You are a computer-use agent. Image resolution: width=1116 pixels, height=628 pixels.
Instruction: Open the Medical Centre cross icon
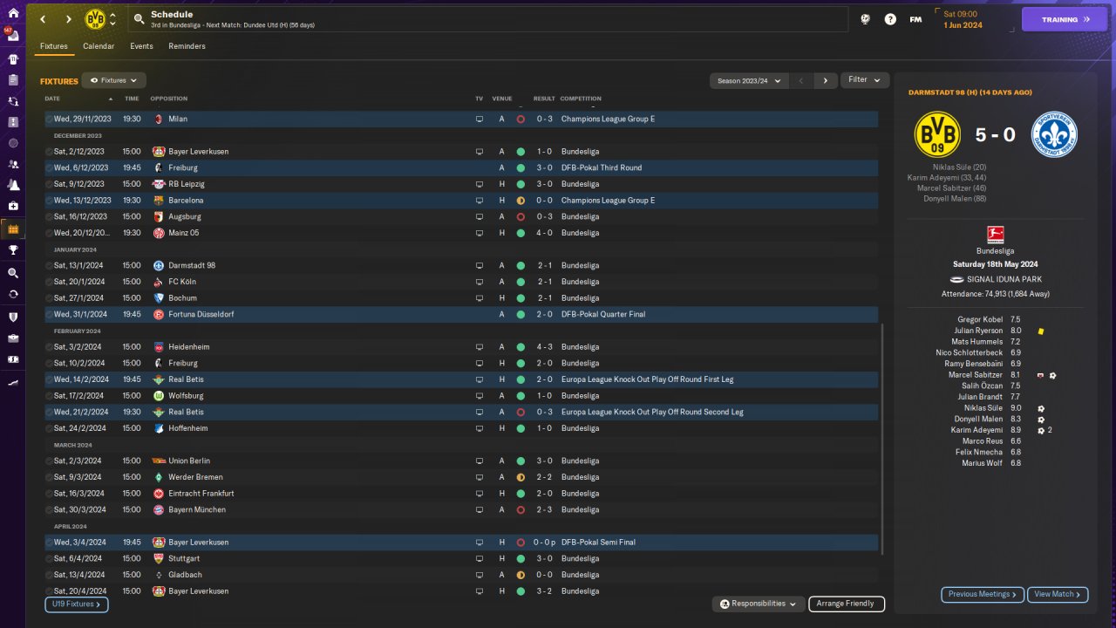point(13,206)
